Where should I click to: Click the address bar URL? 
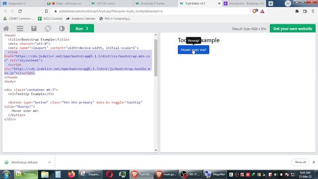click(x=111, y=11)
